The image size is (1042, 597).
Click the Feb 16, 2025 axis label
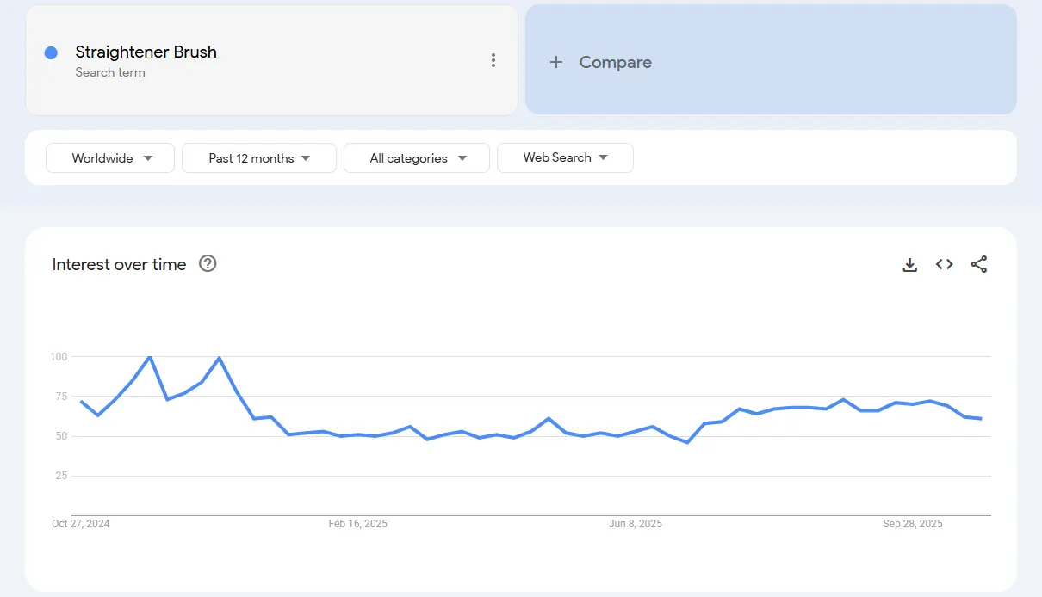tap(357, 524)
